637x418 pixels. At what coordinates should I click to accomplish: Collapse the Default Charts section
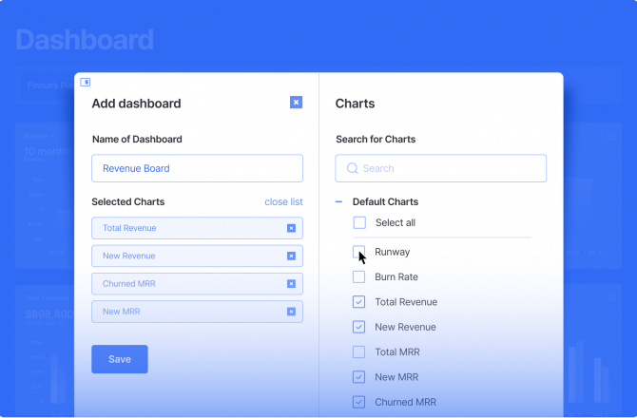click(x=339, y=202)
